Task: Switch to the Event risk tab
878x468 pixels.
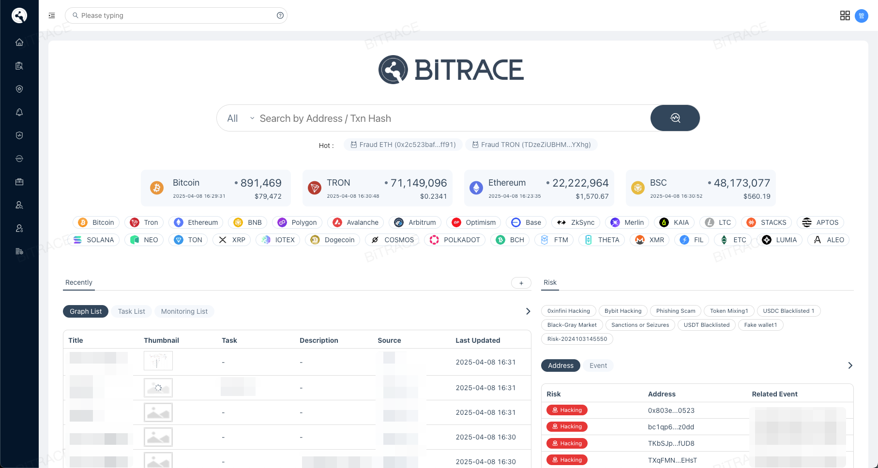Action: coord(598,366)
